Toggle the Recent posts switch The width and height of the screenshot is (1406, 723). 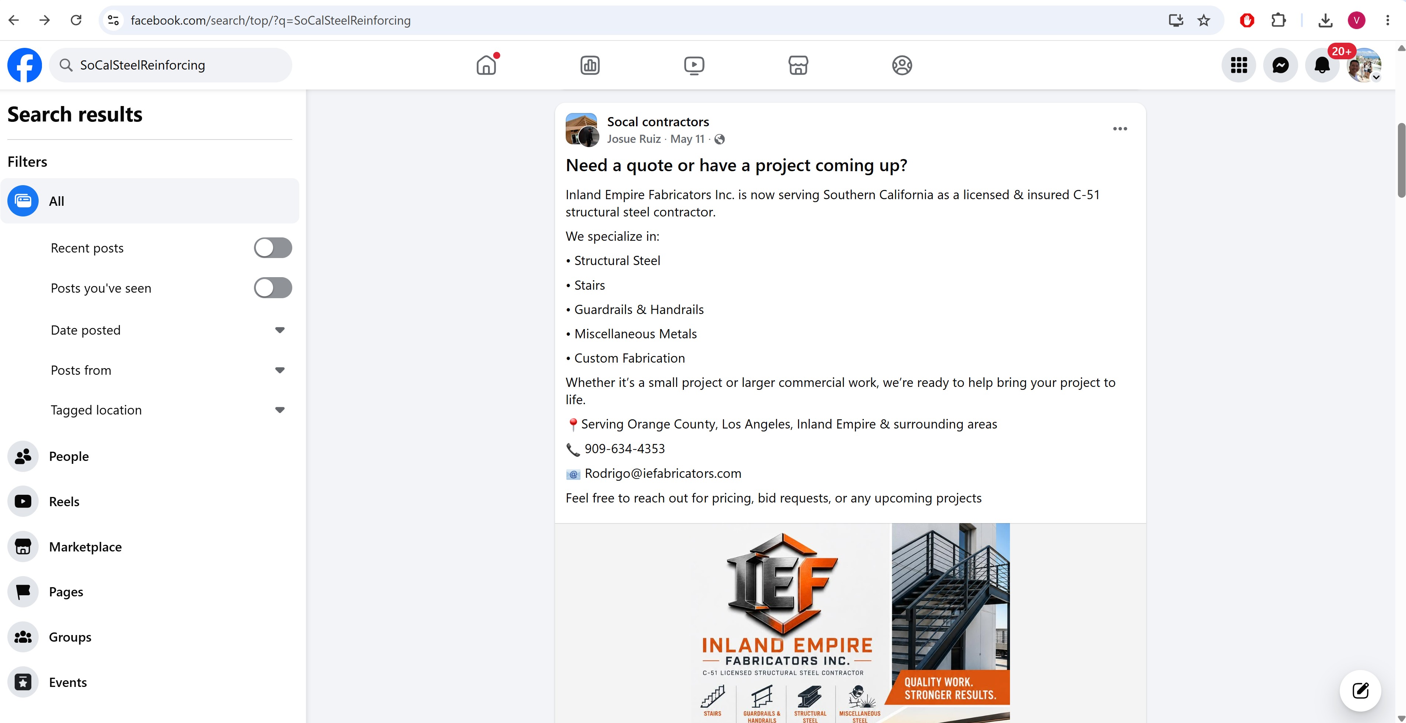(x=273, y=248)
